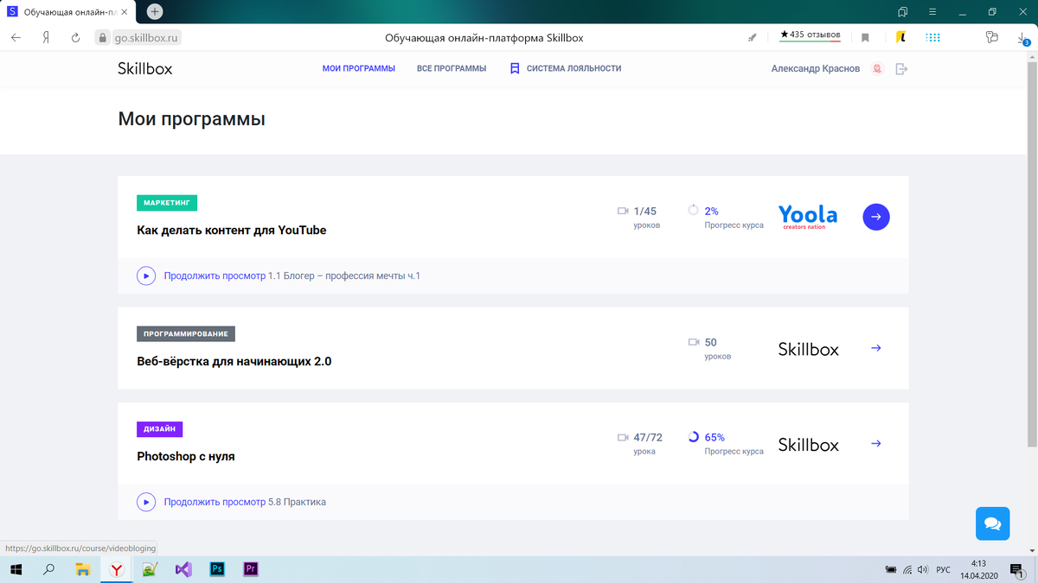Click the play icon before lesson 1.1 Блогер
The width and height of the screenshot is (1038, 583).
tap(145, 276)
